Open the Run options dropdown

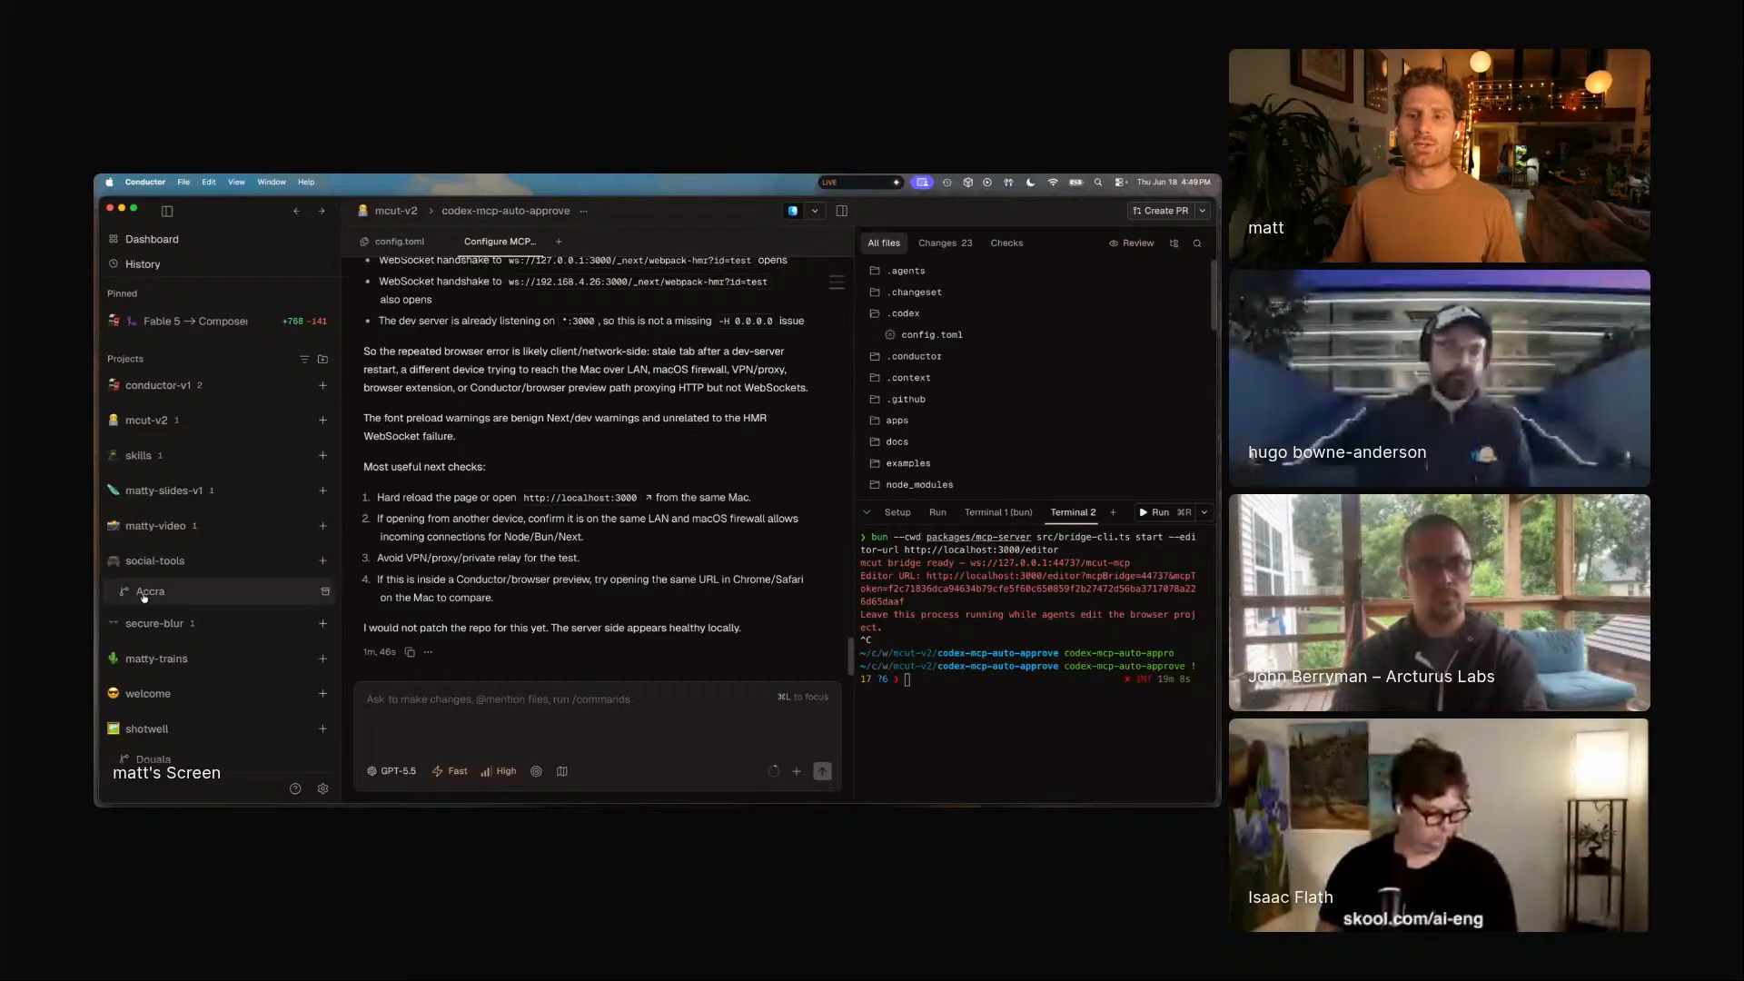(x=1204, y=512)
